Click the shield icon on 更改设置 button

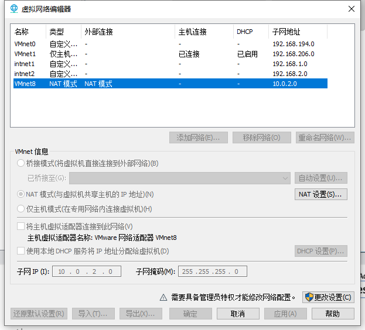pos(309,297)
